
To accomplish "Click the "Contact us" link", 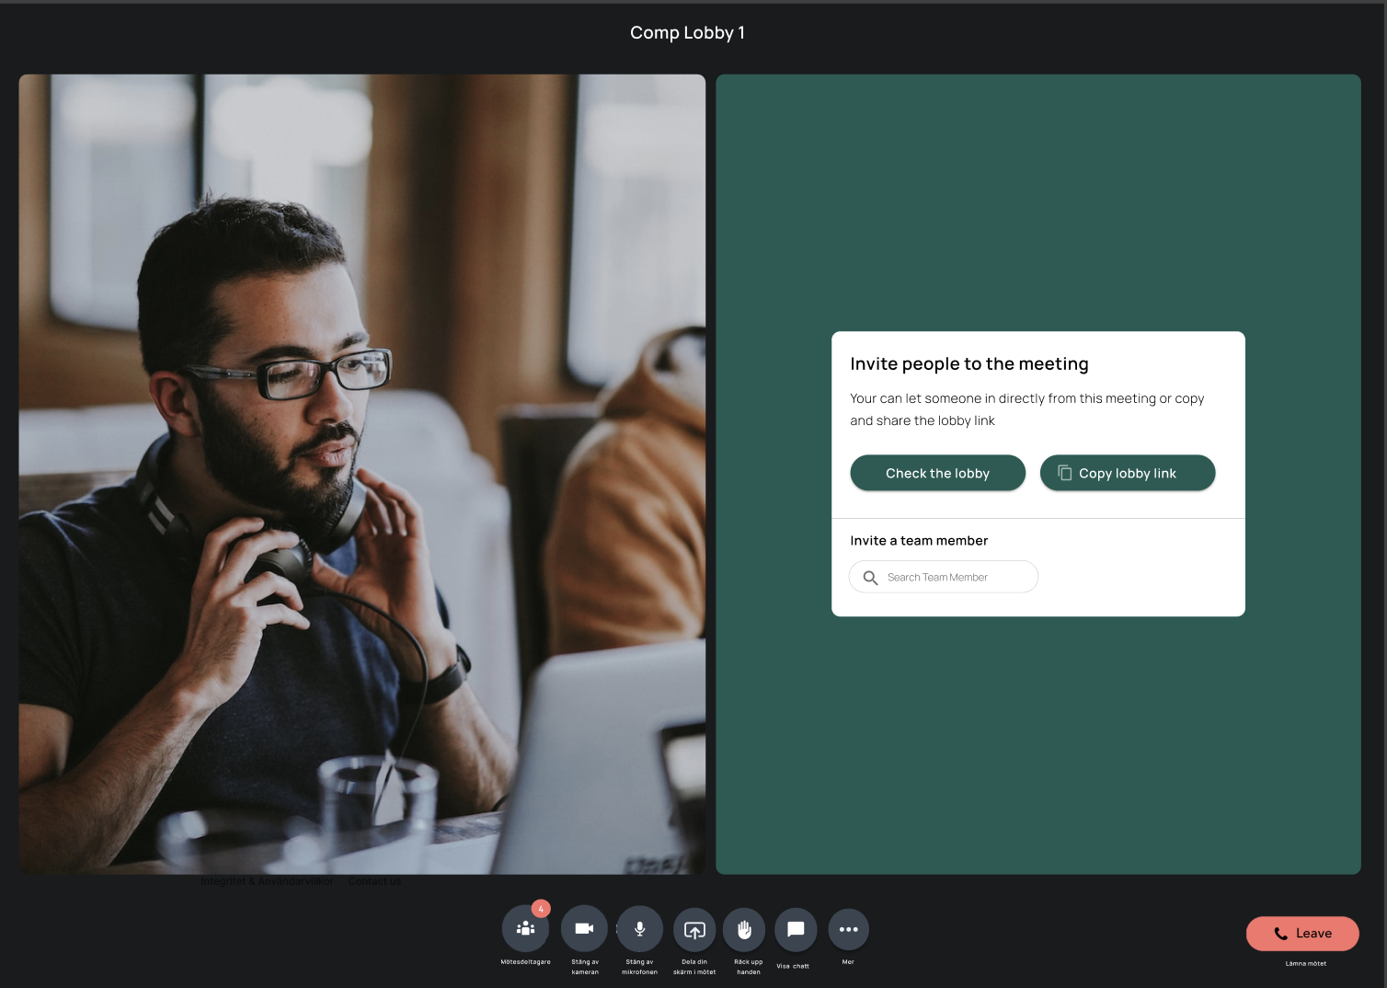I will [x=374, y=880].
